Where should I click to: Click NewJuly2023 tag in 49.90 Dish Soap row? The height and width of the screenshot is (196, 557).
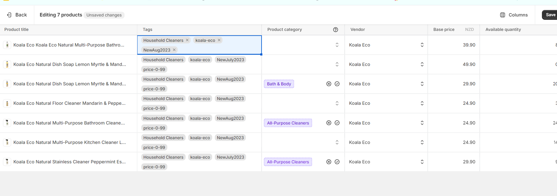[231, 60]
